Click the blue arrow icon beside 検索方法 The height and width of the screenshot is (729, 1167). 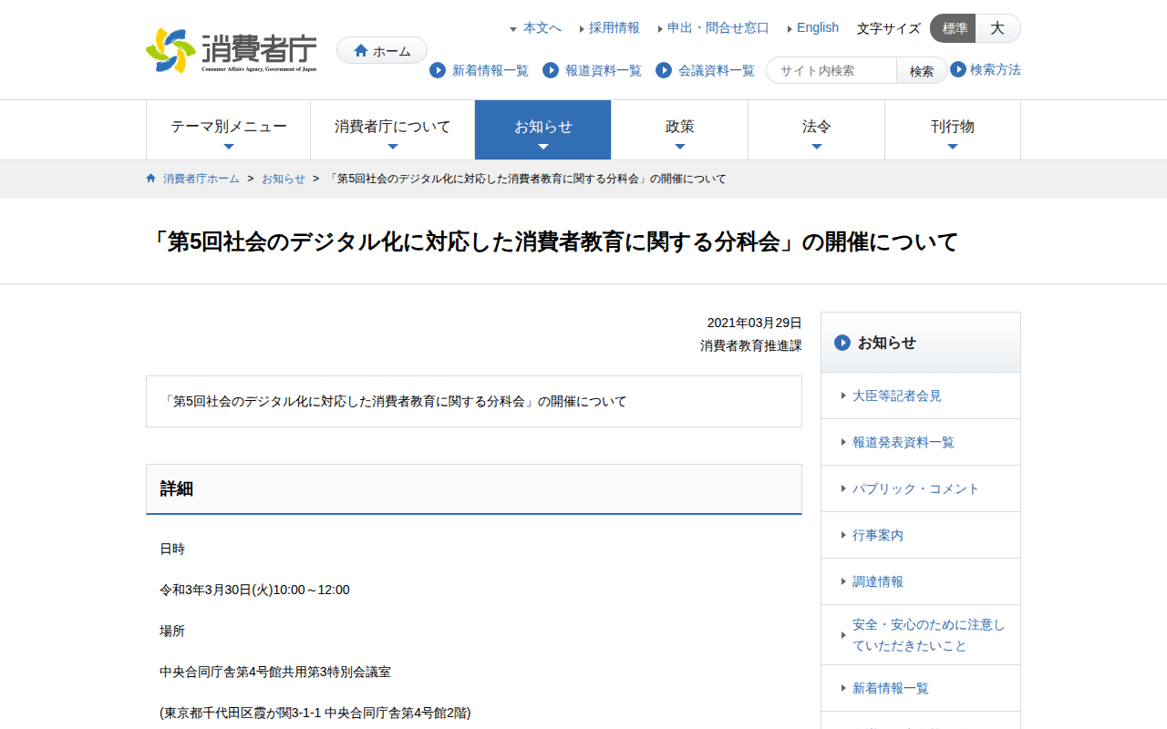958,69
